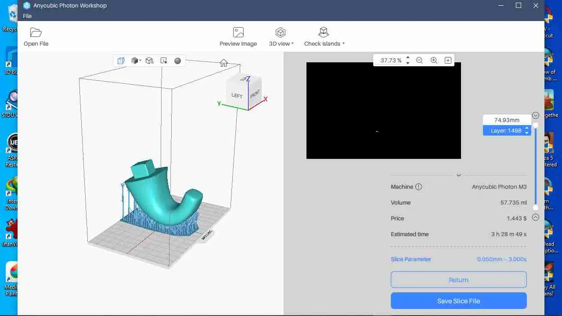Click the Anycubic Photon M3 machine name

tap(499, 187)
